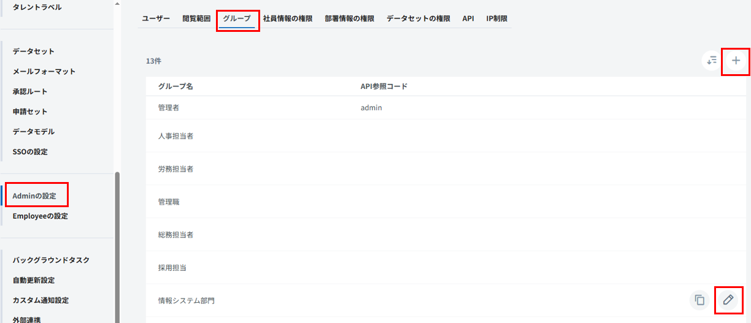Viewport: 751px width, 323px height.
Task: Select データセット in the sidebar
Action: pyautogui.click(x=34, y=51)
